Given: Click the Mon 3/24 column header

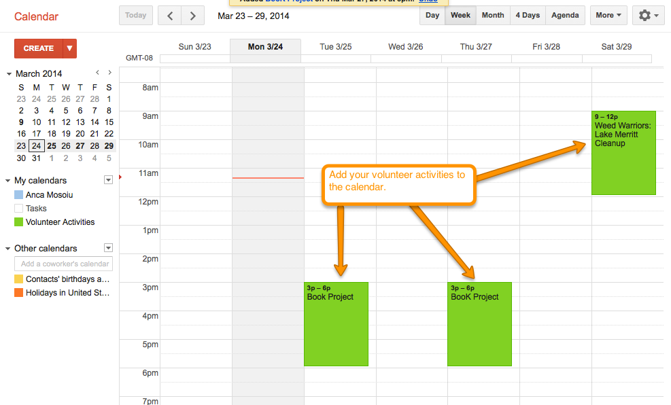Looking at the screenshot, I should pyautogui.click(x=265, y=47).
